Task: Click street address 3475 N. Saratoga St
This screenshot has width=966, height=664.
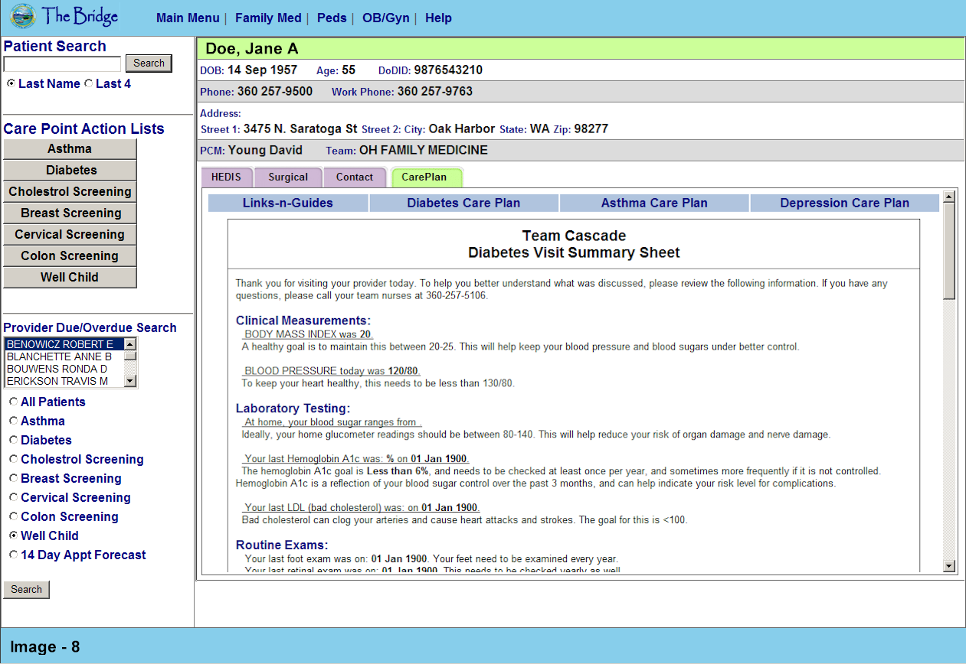Action: coord(300,129)
